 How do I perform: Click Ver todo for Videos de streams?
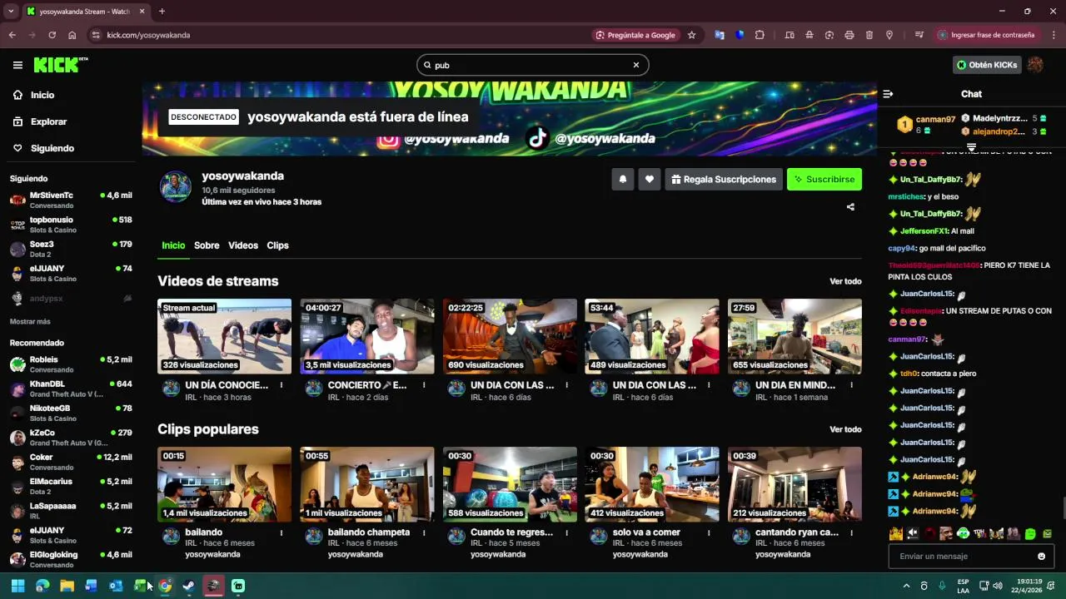(x=845, y=281)
